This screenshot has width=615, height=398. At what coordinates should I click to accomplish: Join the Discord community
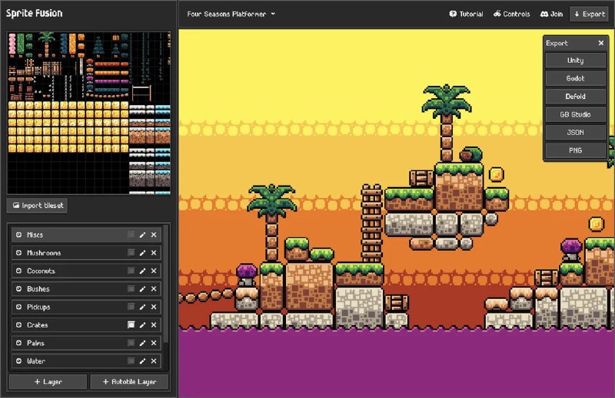click(551, 14)
